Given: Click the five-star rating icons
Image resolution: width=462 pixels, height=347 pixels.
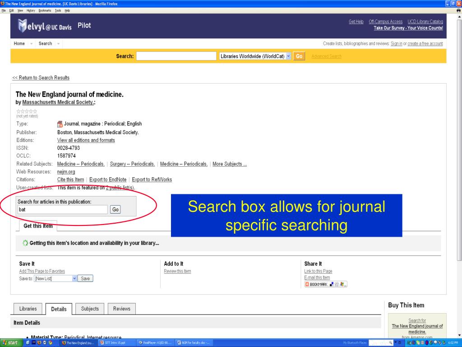Looking at the screenshot, I should [x=27, y=111].
